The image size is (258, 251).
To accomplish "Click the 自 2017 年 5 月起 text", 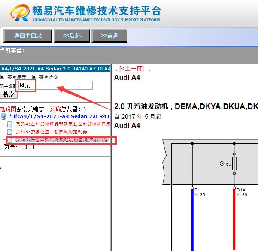I will 137,117.
